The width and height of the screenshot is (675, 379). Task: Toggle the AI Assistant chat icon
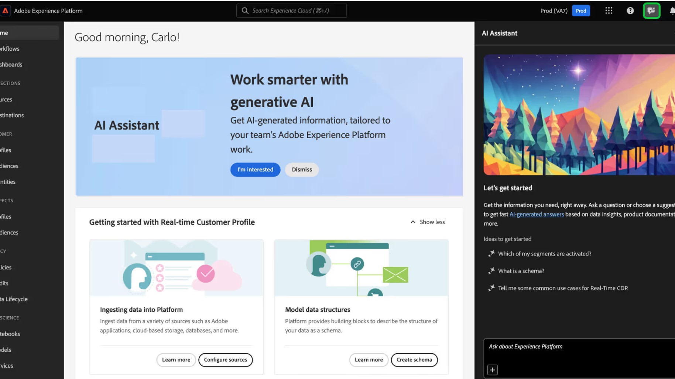click(x=651, y=11)
